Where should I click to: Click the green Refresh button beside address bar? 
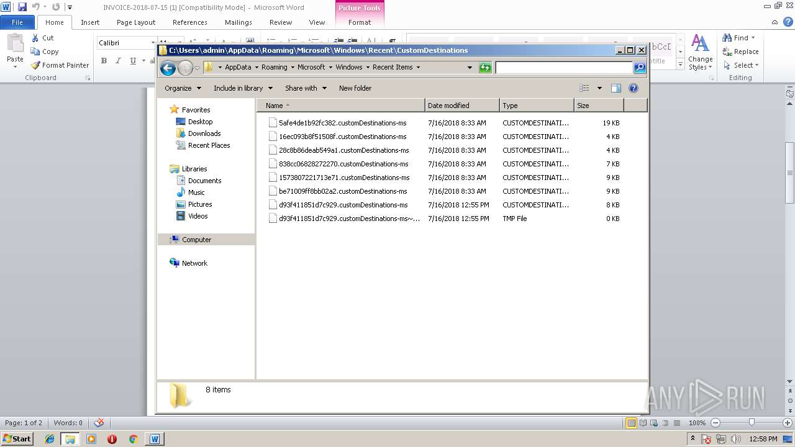[485, 67]
